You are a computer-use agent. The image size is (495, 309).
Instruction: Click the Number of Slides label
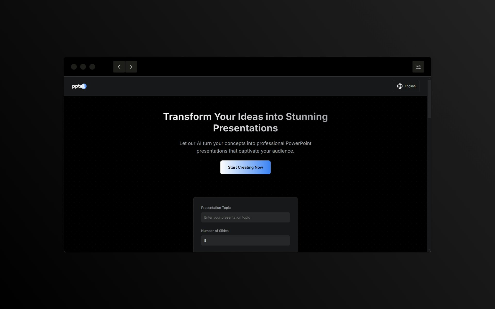click(215, 231)
